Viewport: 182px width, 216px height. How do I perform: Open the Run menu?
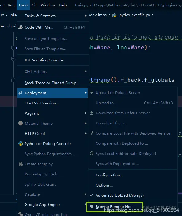pyautogui.click(x=11, y=5)
